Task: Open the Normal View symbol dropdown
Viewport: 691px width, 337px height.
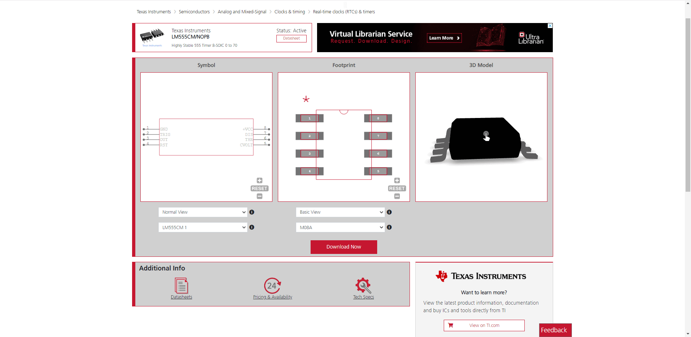Action: 203,212
